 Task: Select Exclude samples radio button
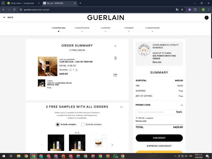(83, 125)
